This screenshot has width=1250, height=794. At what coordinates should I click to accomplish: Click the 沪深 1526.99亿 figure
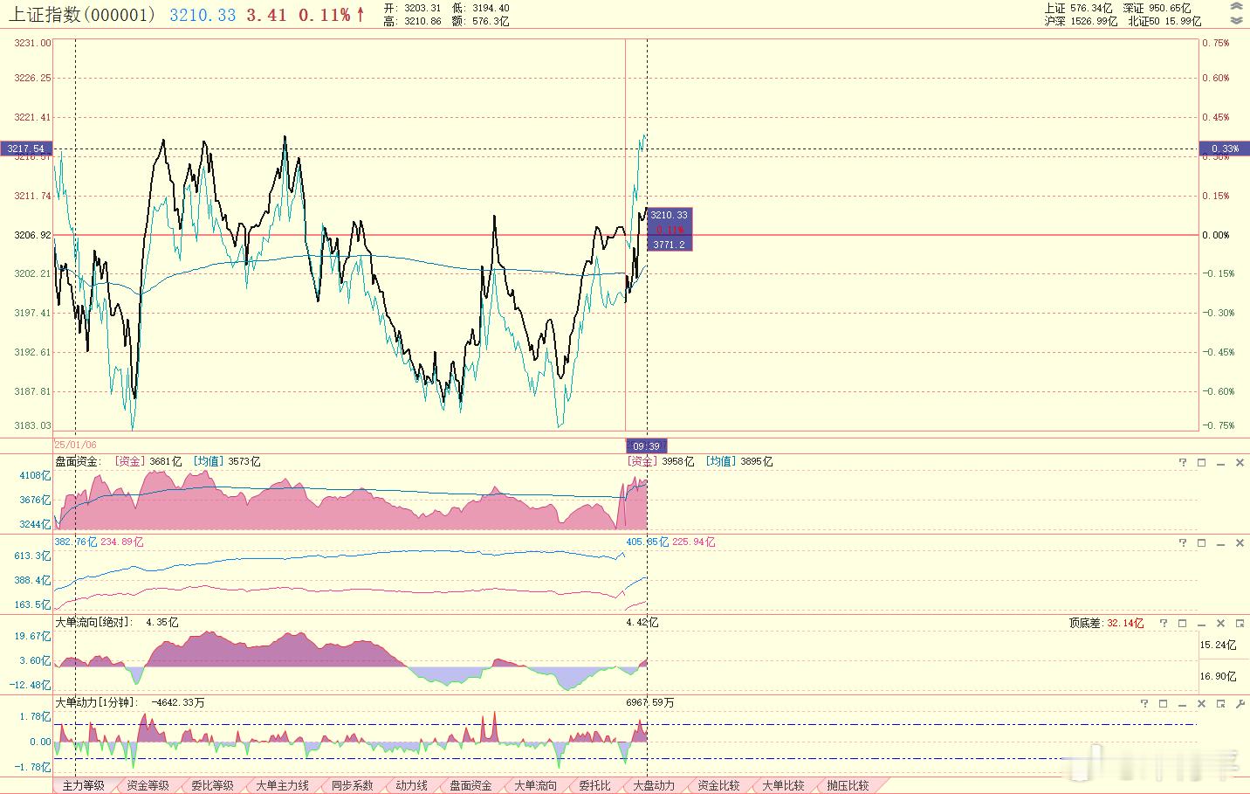pos(1081,21)
